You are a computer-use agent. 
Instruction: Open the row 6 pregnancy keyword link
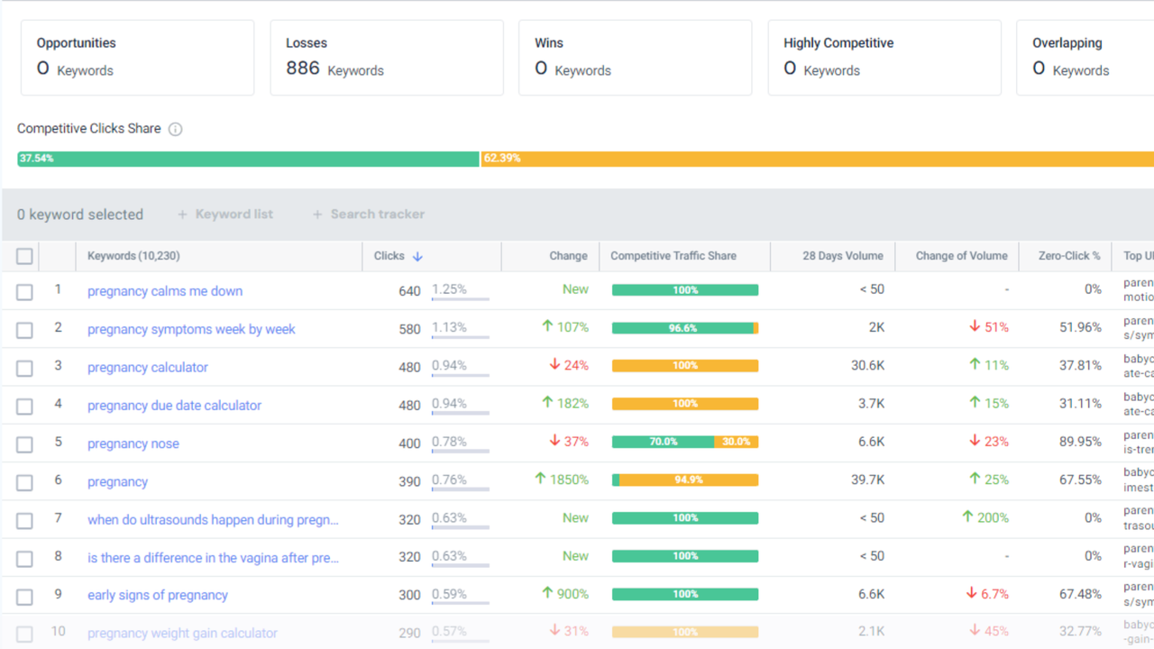tap(117, 481)
